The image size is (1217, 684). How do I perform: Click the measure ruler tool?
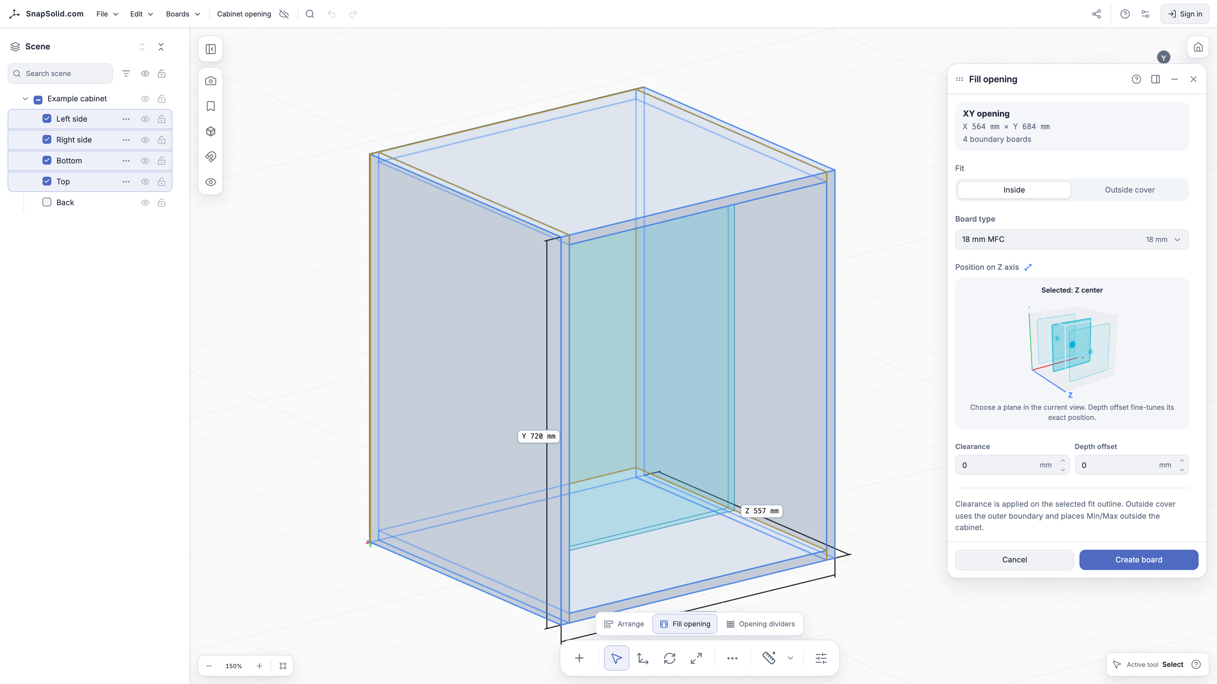pyautogui.click(x=769, y=658)
